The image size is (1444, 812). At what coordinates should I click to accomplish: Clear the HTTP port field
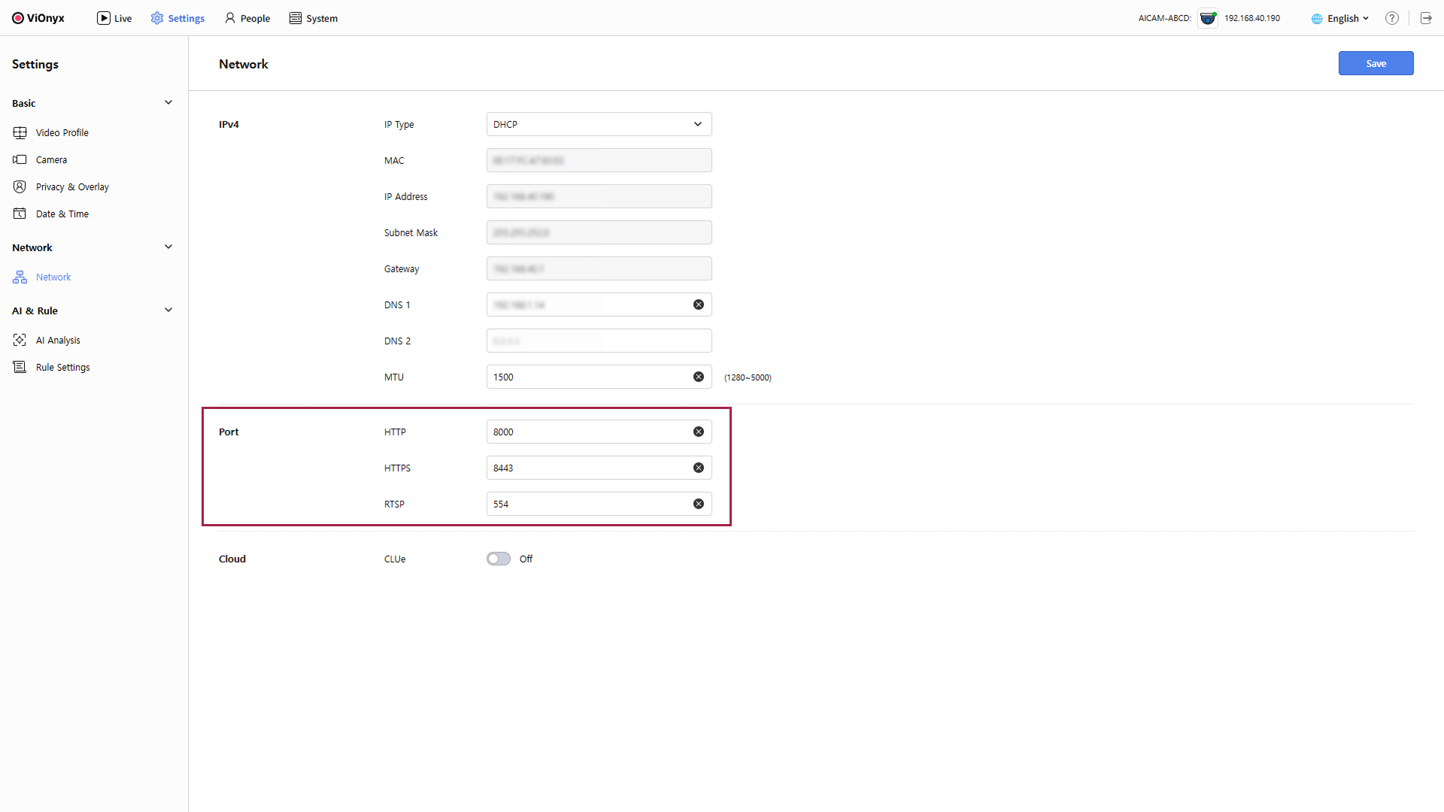coord(699,432)
